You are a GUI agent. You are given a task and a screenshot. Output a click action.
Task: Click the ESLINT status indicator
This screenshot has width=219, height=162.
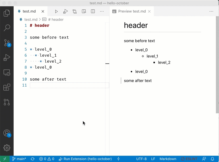pyautogui.click(x=189, y=159)
